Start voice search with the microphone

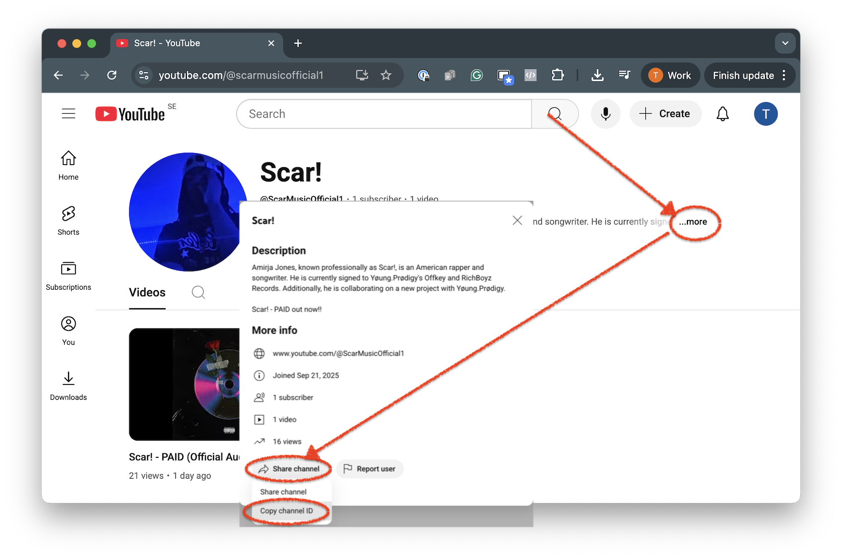[x=606, y=114]
